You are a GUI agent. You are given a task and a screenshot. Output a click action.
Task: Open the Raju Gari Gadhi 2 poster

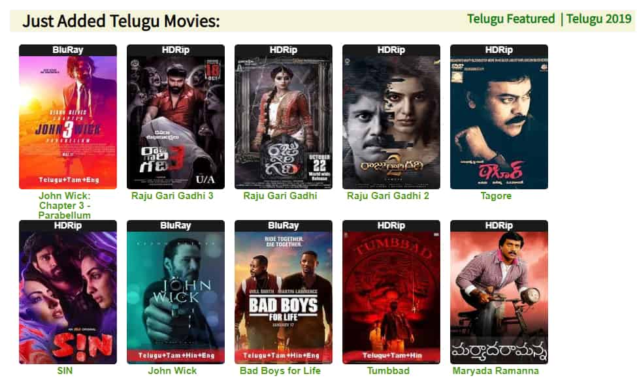tap(391, 117)
